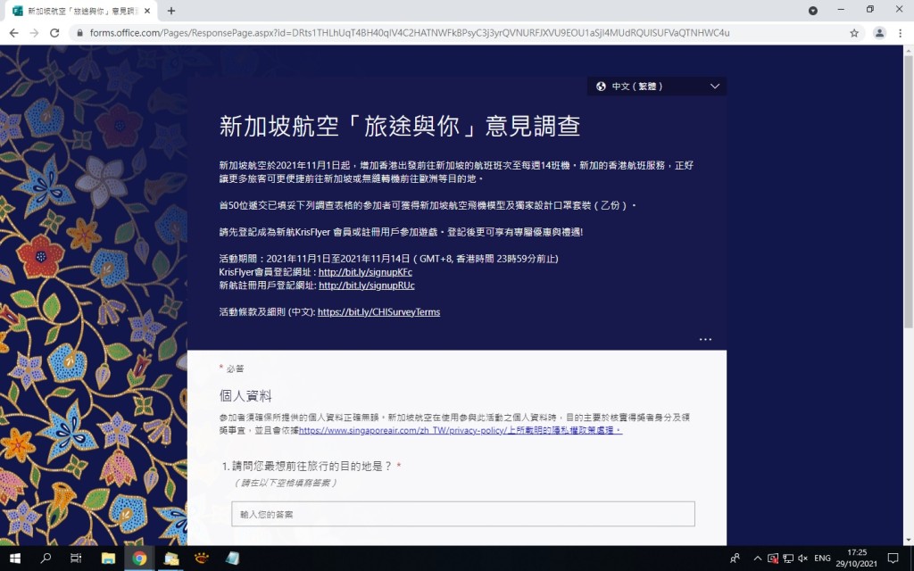Click the back navigation arrow
The image size is (914, 571).
[13, 32]
